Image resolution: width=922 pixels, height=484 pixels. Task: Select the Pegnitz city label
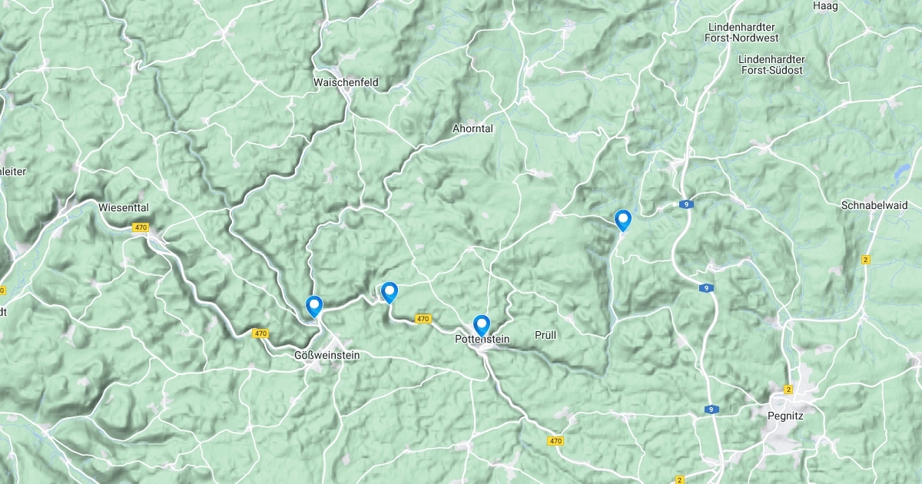click(x=785, y=416)
